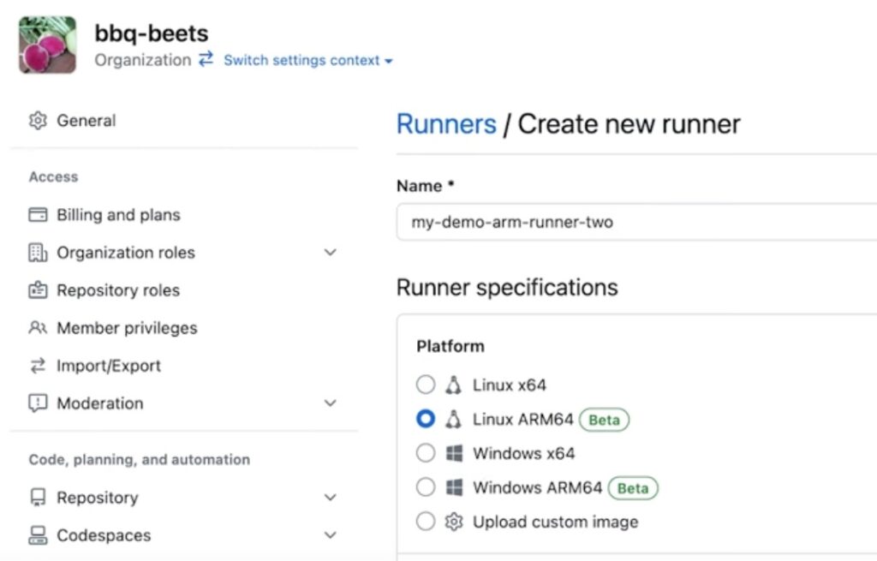Click the Billing and plans card icon
This screenshot has width=877, height=561.
(x=38, y=215)
